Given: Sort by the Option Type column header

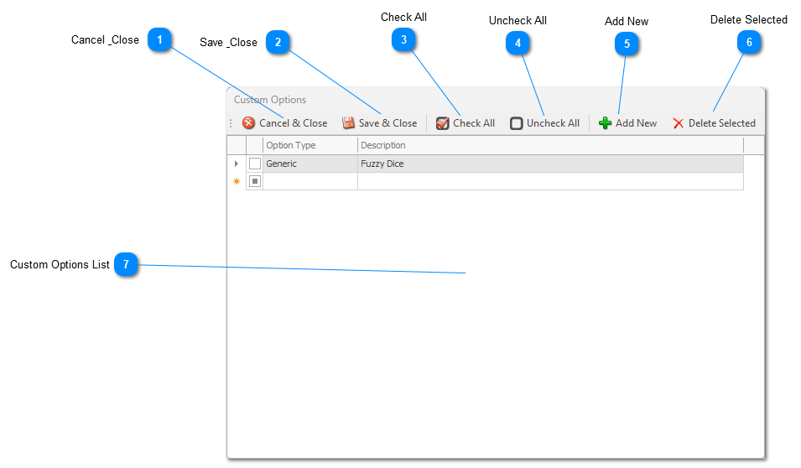Looking at the screenshot, I should (310, 145).
